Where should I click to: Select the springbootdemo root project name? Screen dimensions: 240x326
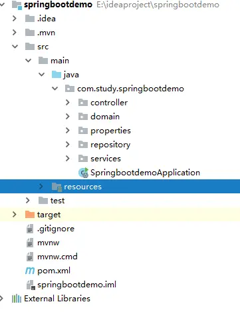point(58,5)
